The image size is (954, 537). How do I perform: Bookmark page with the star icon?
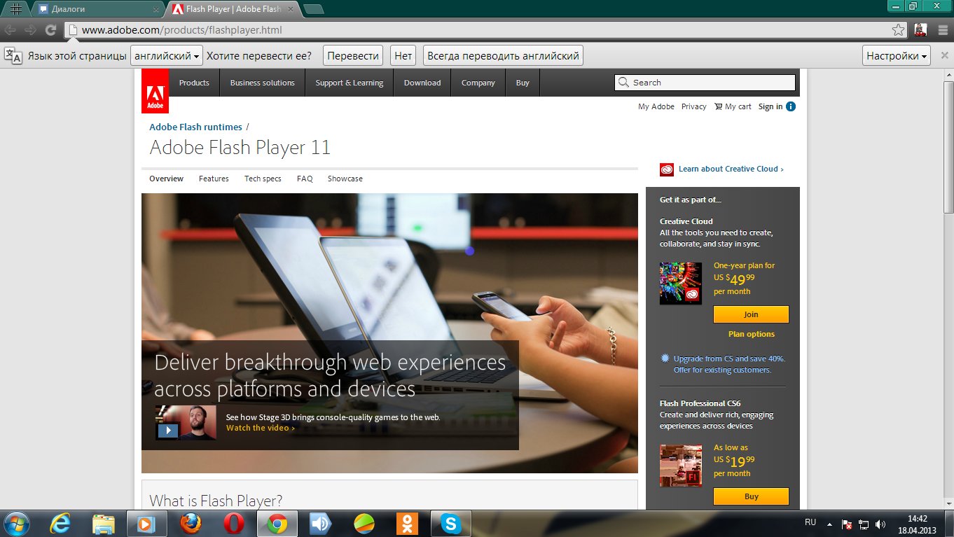(x=898, y=30)
